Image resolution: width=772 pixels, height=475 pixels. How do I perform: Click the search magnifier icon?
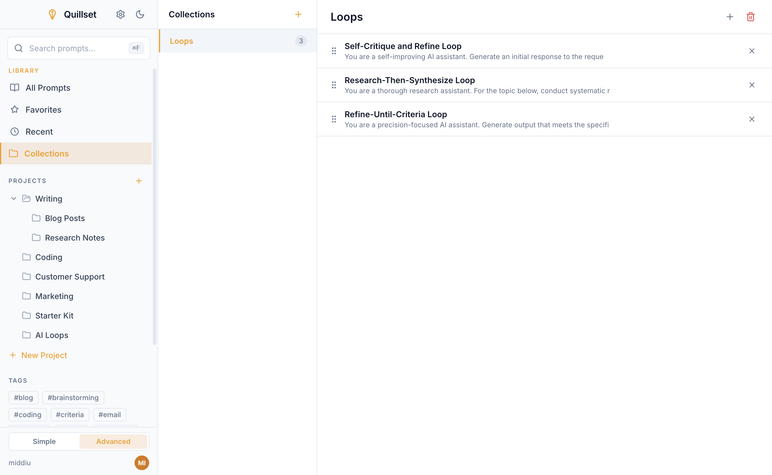(19, 48)
